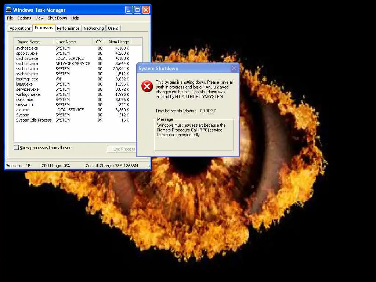The height and width of the screenshot is (282, 376).
Task: Select svchost.exe using 4,100 K memory
Action: [x=73, y=48]
